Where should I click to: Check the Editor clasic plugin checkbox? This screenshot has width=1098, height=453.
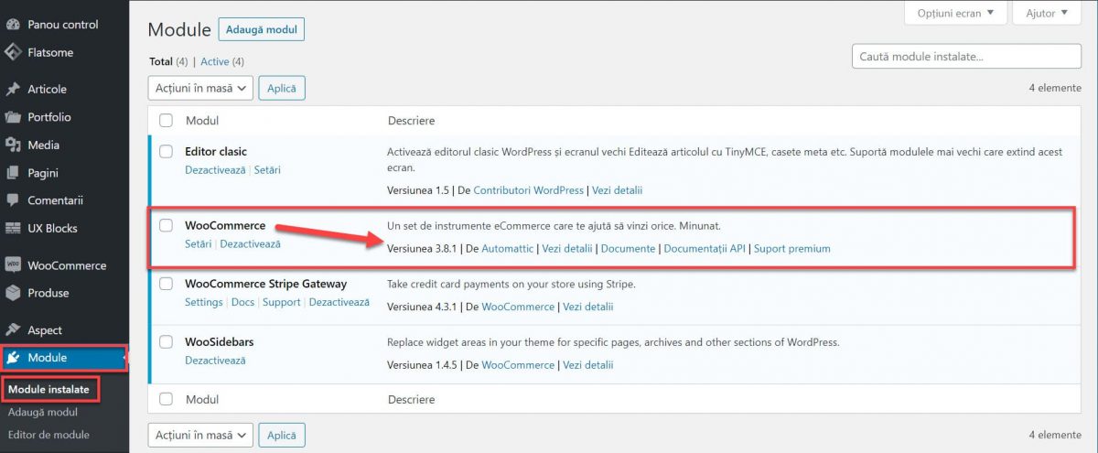(x=167, y=151)
